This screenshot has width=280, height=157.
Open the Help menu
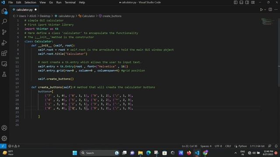tap(82, 2)
